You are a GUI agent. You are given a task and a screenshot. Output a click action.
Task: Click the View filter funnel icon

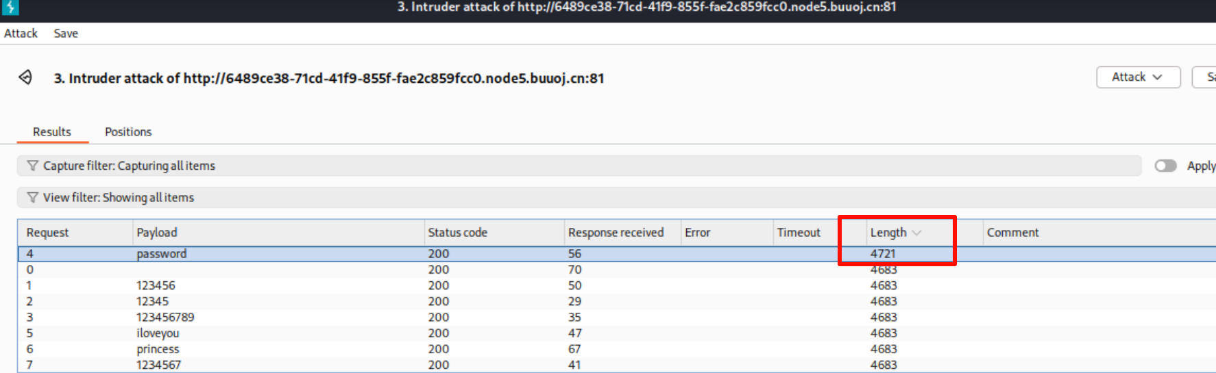32,197
